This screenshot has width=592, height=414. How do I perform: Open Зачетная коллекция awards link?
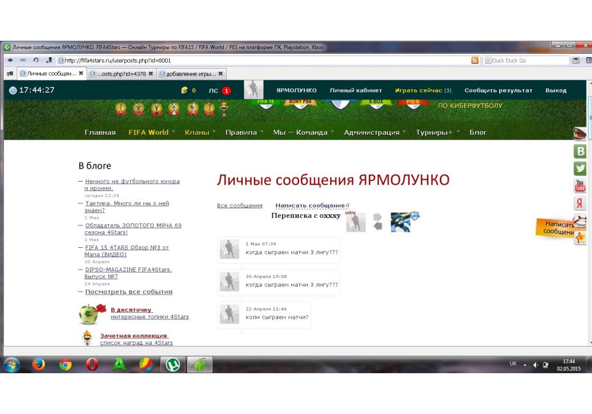pos(134,336)
